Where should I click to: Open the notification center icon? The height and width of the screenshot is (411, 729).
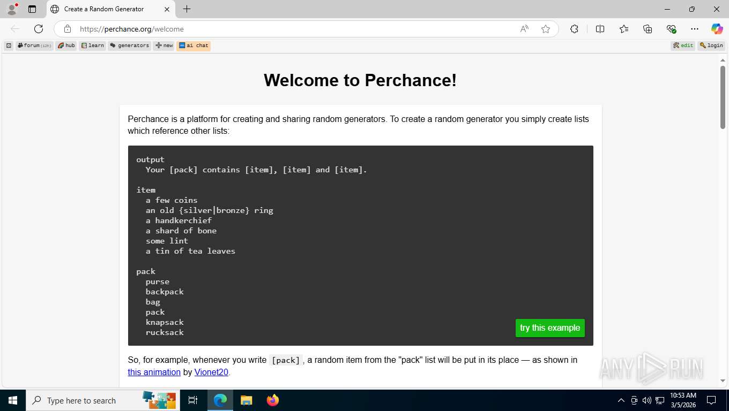(x=711, y=400)
